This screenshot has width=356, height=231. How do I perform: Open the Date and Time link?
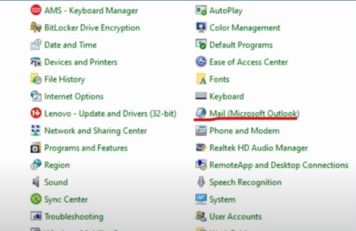click(x=70, y=45)
